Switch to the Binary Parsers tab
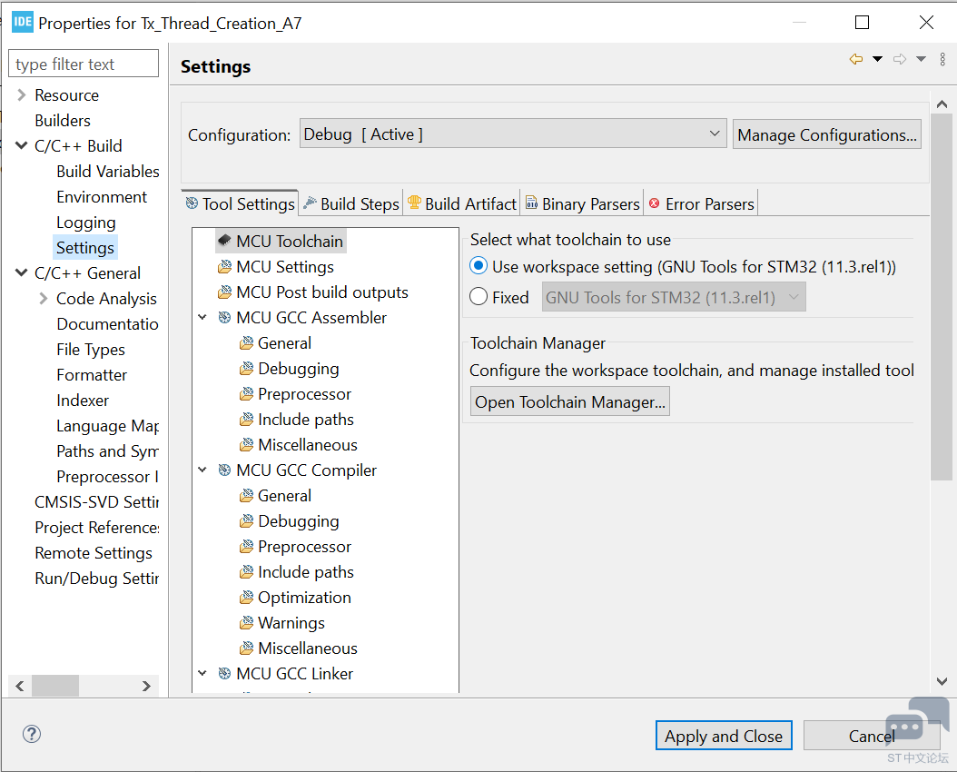 pos(582,203)
